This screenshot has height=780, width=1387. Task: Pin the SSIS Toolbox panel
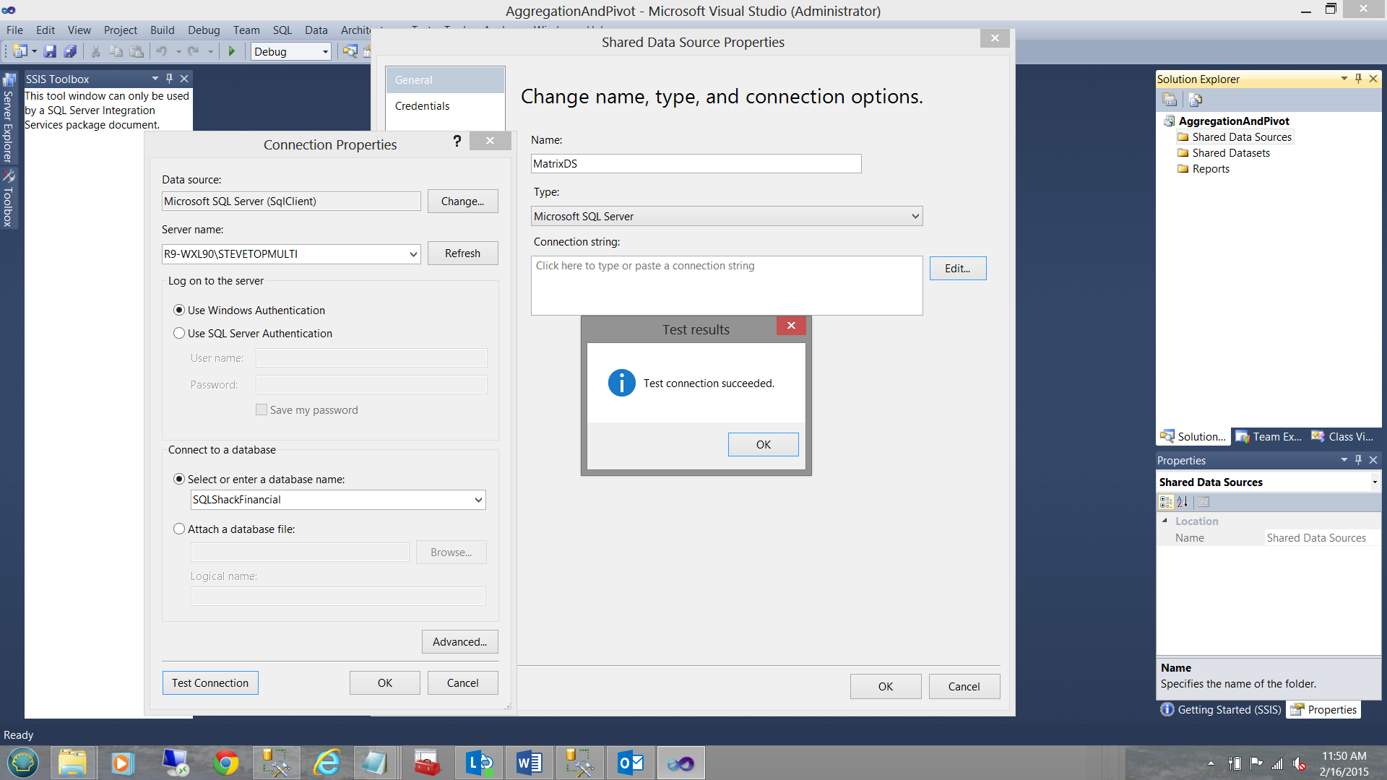tap(169, 78)
